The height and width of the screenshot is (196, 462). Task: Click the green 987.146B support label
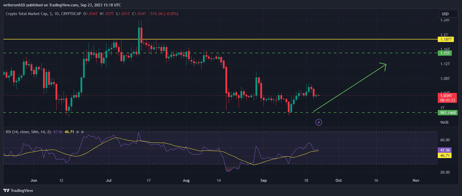448,113
